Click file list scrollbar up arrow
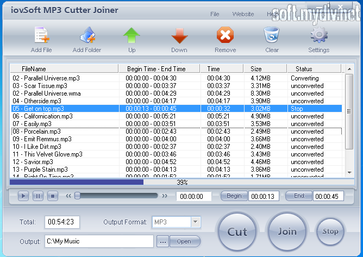 click(x=349, y=69)
